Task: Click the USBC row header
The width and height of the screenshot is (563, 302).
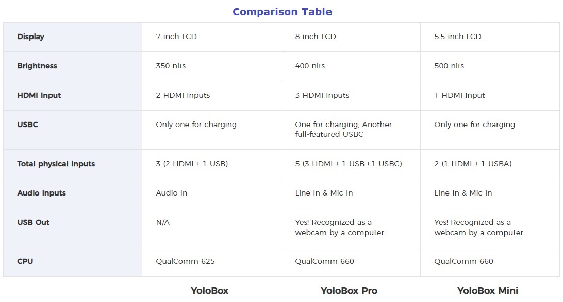Action: [x=28, y=125]
